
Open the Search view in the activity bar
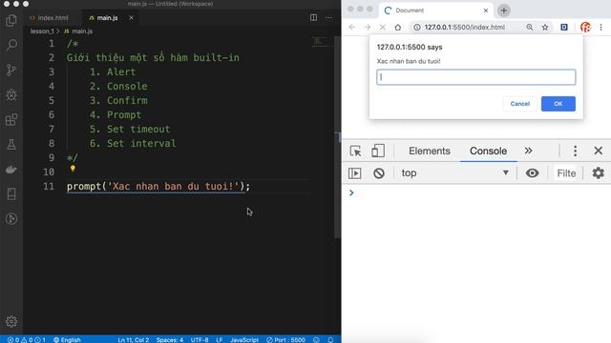point(11,45)
